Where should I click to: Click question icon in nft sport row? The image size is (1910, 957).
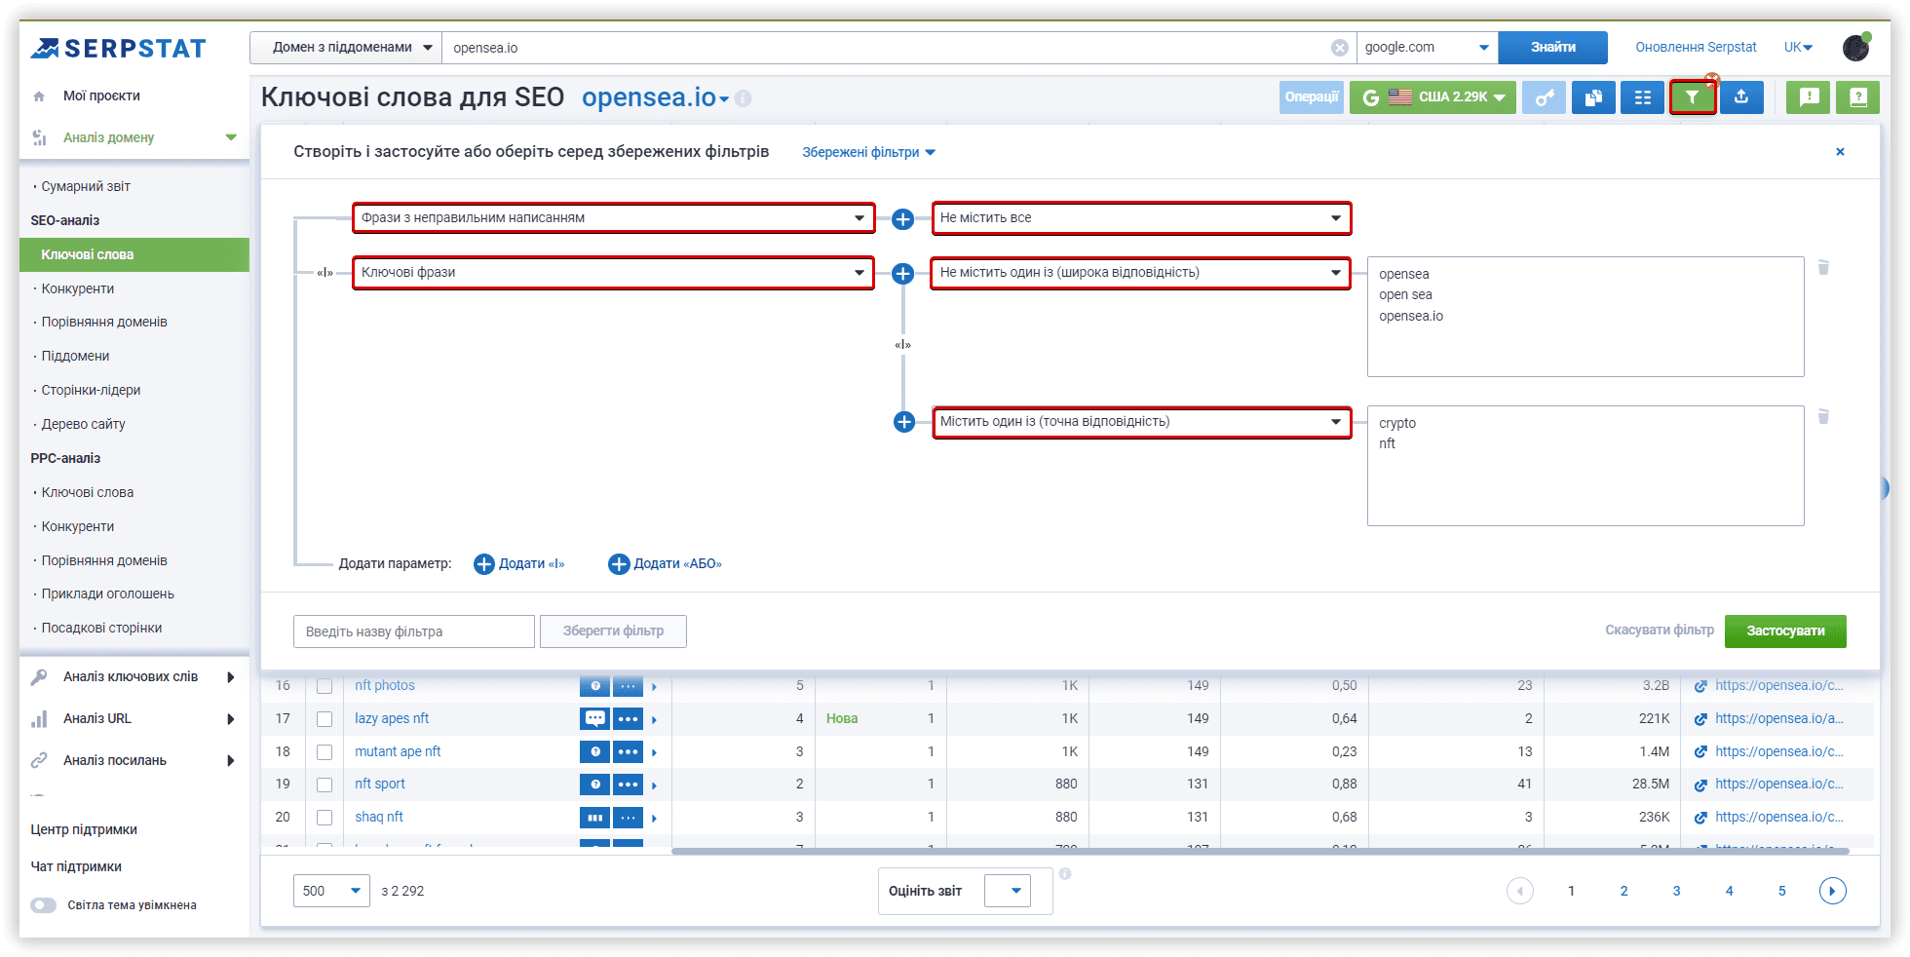594,785
